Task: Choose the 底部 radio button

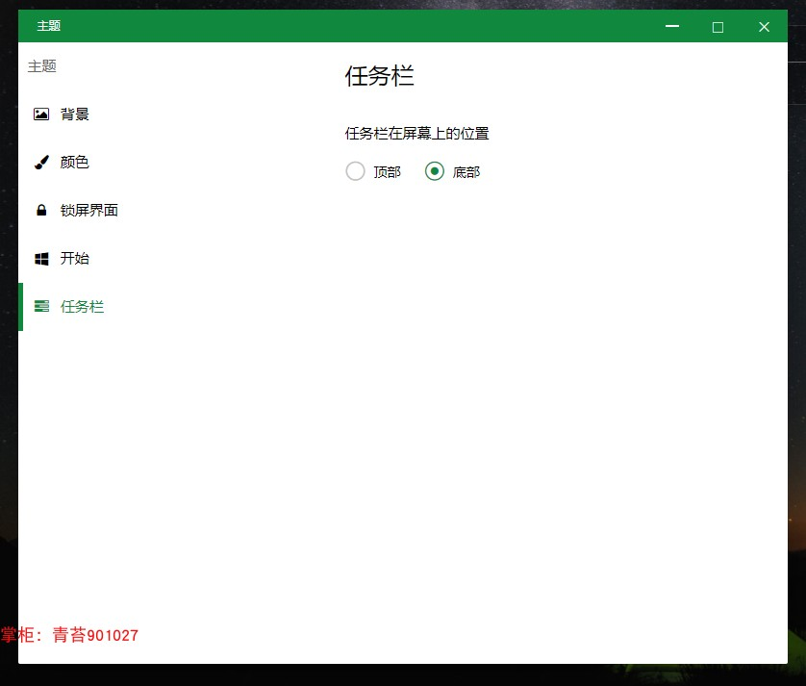Action: coord(435,171)
